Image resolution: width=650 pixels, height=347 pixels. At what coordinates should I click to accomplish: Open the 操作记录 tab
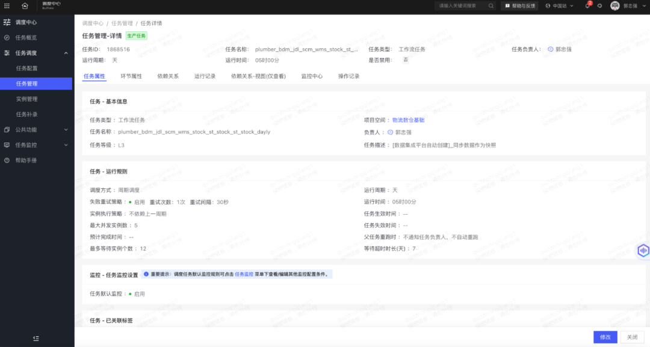tap(348, 76)
